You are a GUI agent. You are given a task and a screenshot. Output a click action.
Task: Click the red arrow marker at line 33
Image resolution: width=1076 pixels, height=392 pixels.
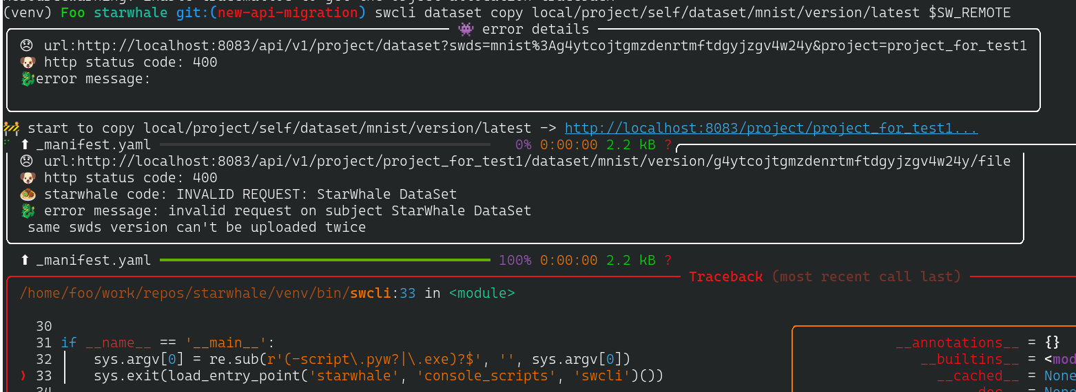pos(22,376)
